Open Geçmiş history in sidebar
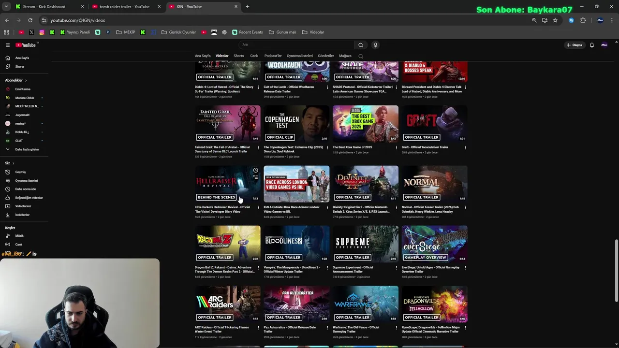Screen dimensions: 619x348 point(20,172)
